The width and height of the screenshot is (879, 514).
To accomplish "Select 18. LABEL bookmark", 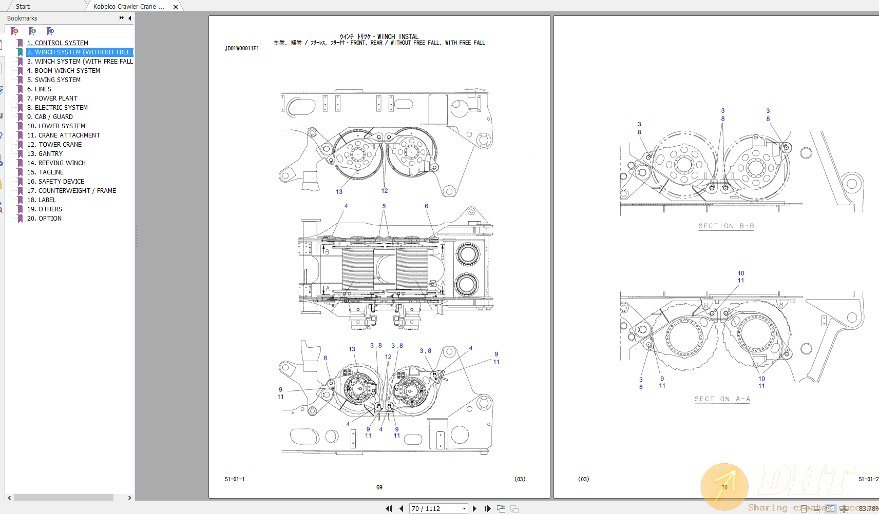I will (x=42, y=200).
